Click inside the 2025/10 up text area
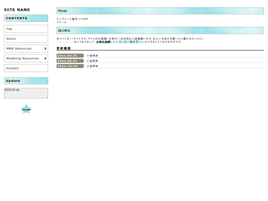 pos(26,93)
